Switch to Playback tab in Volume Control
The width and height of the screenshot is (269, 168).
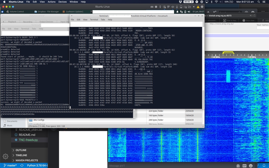(12, 22)
